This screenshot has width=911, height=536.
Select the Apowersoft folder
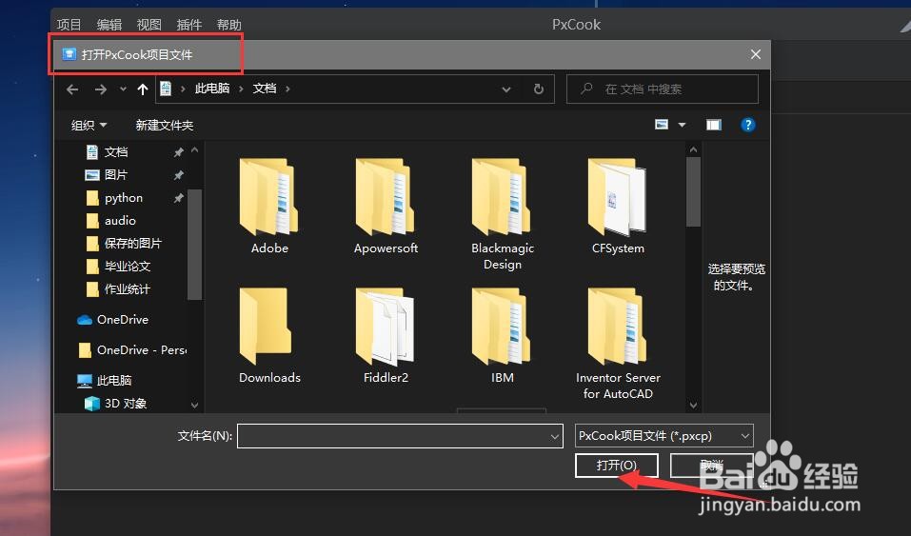(386, 207)
